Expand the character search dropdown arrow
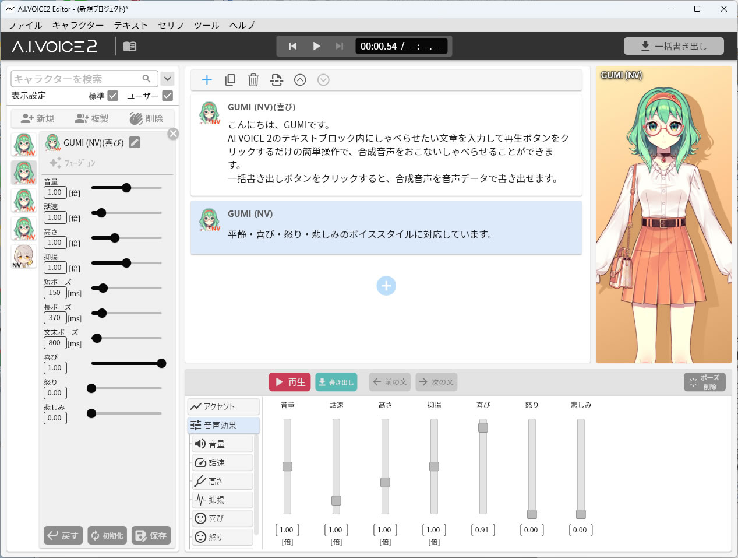Viewport: 738px width, 558px height. click(x=167, y=79)
